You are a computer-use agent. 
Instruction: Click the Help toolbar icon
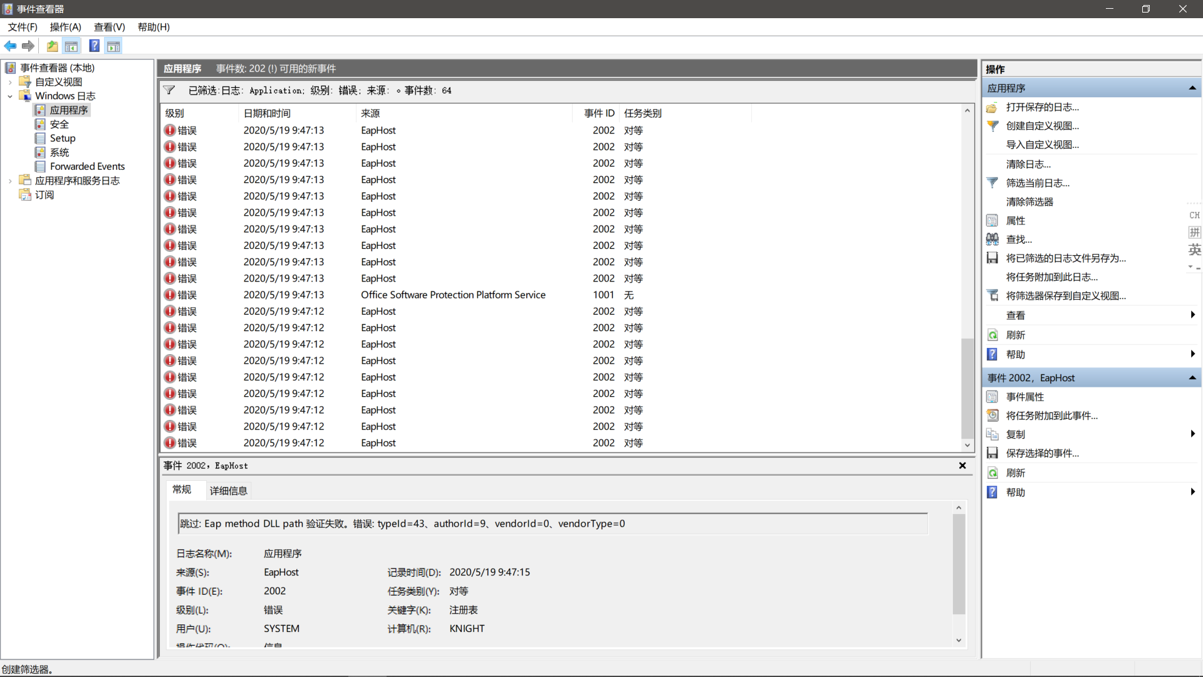click(94, 46)
